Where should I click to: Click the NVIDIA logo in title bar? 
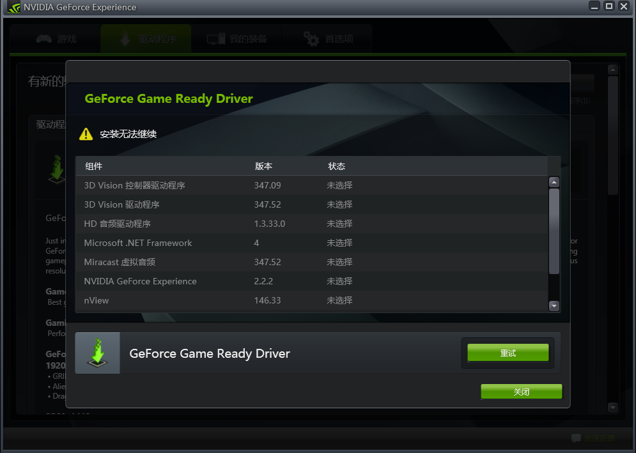tap(14, 7)
